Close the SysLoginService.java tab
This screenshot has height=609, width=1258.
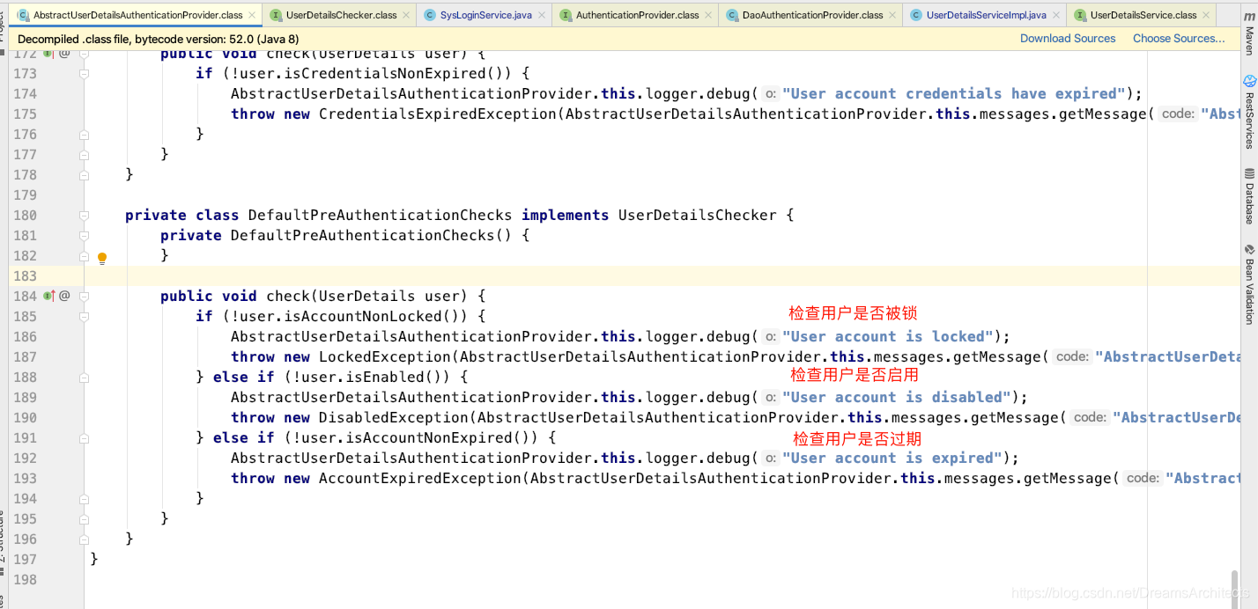542,15
